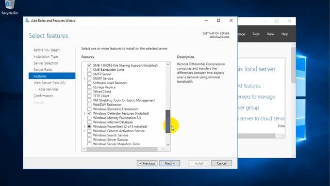Toggle the Windows PowerShell checkbox
The image size is (330, 186).
point(89,127)
